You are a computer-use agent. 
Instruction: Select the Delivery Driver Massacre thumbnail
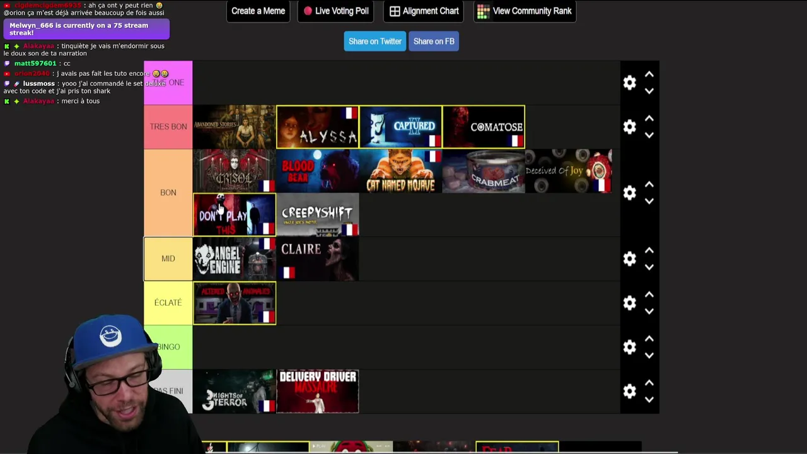pos(318,392)
